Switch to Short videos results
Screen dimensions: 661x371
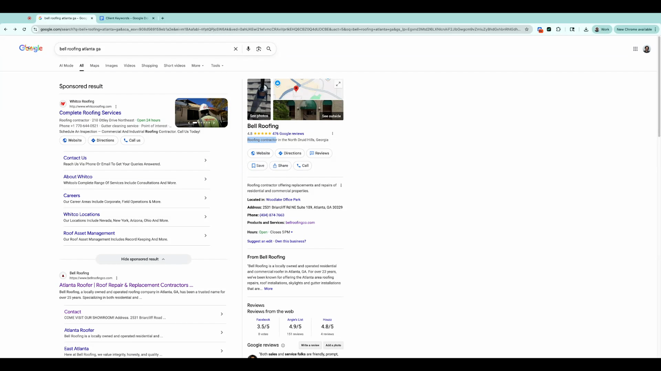click(x=175, y=66)
